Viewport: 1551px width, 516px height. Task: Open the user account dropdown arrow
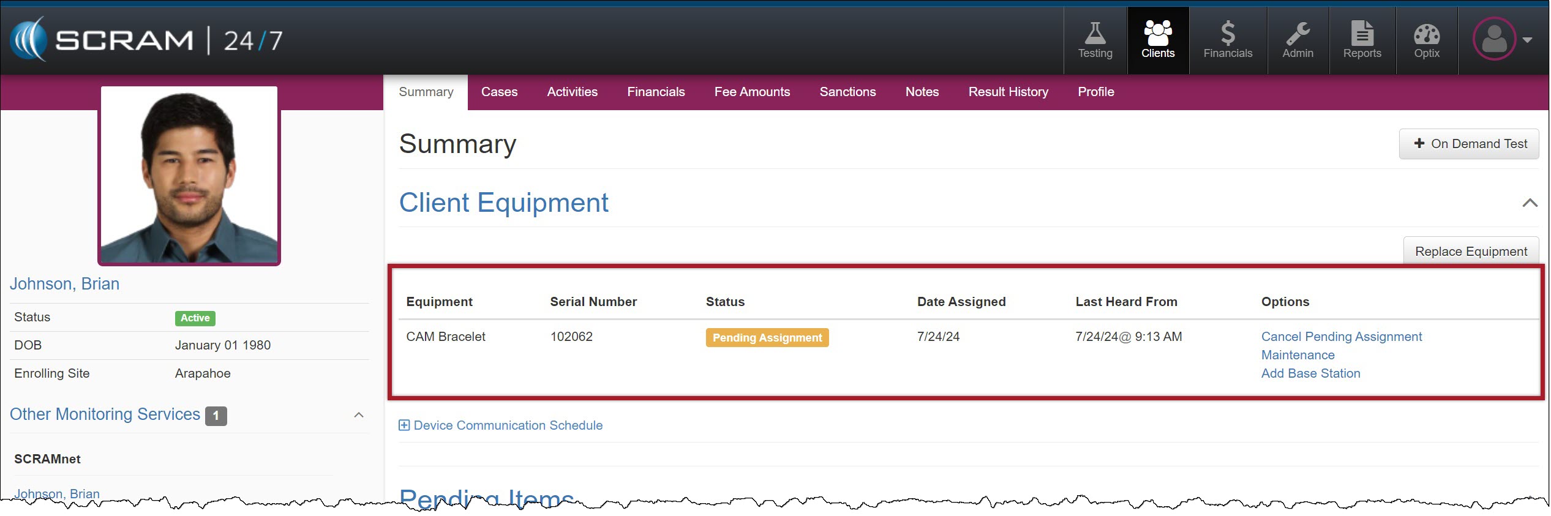tap(1528, 40)
